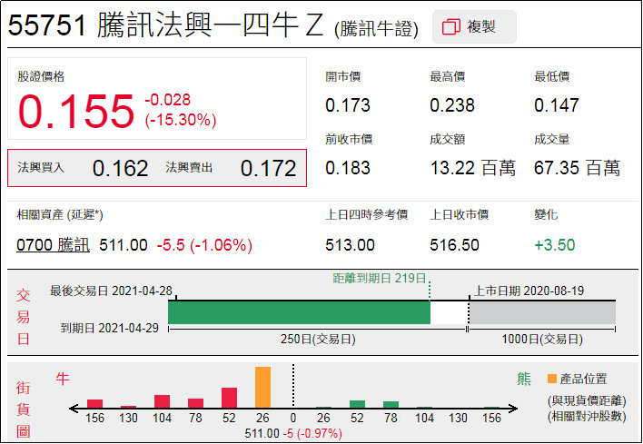
Task: Click the 最低價 value 0.147
Action: [556, 105]
